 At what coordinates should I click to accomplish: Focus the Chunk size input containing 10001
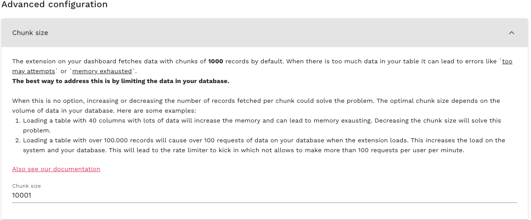click(264, 195)
